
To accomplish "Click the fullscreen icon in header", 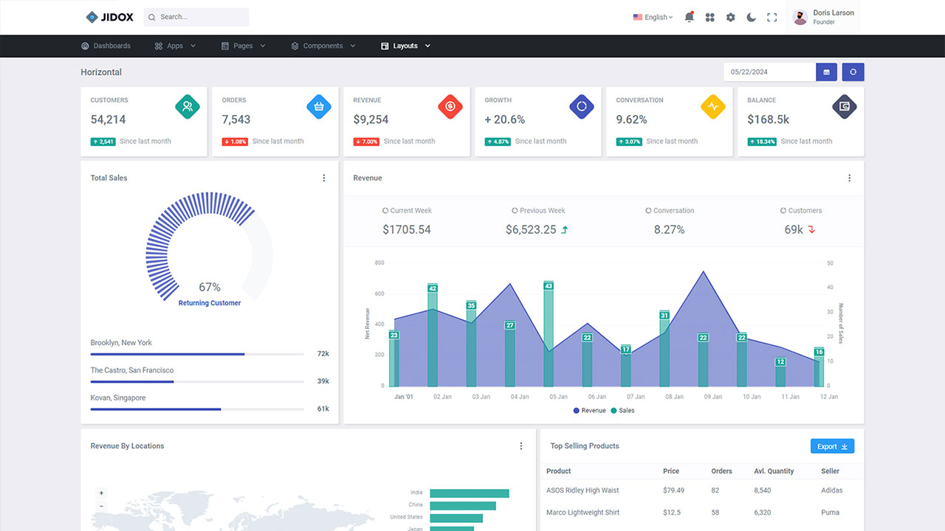I will (772, 17).
